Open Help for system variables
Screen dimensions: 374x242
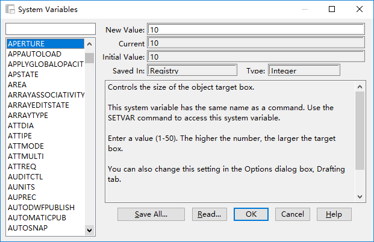coord(334,214)
